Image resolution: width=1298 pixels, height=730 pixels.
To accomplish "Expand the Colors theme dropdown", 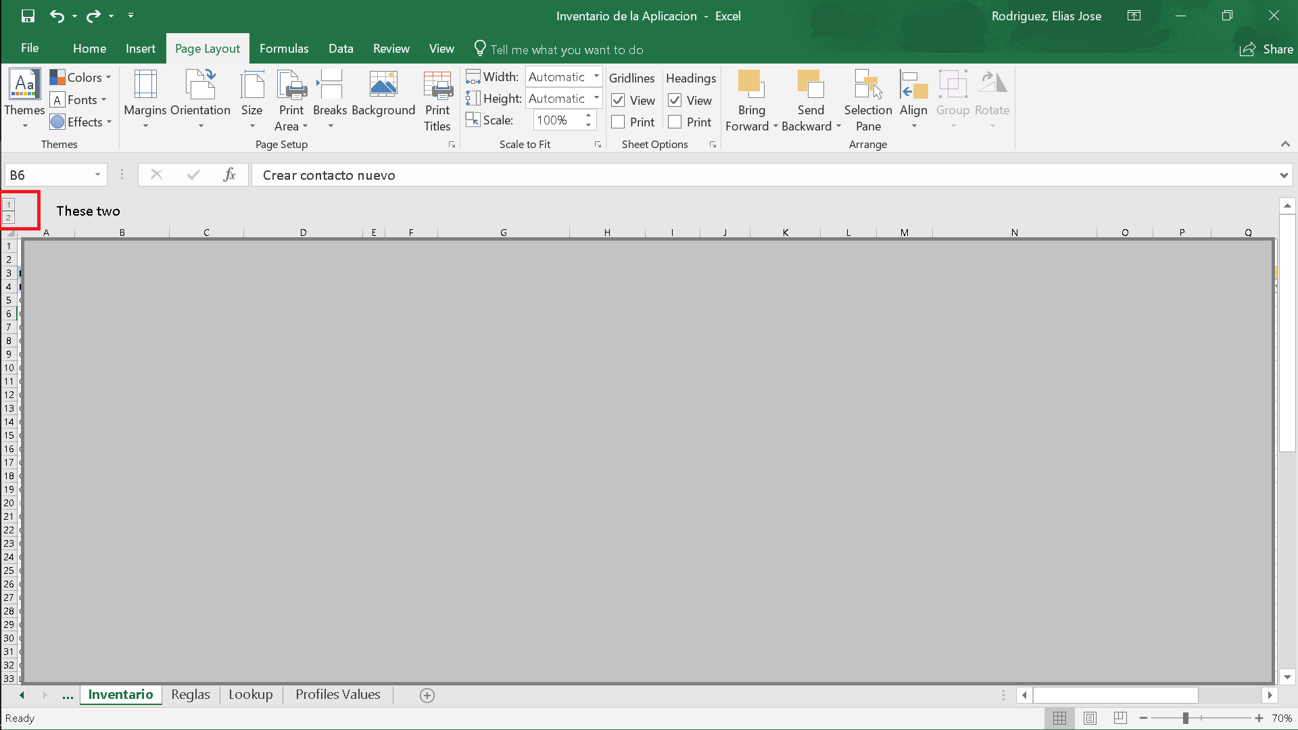I will pyautogui.click(x=108, y=78).
